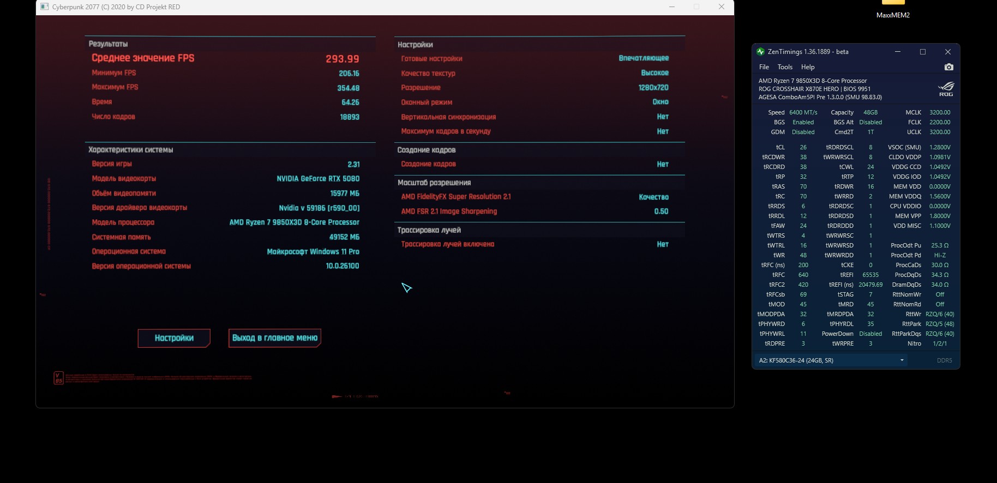
Task: Click the Трассировка лучей включена label
Action: [448, 244]
